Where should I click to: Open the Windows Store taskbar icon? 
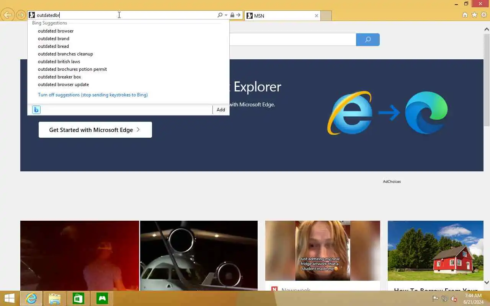[78, 298]
